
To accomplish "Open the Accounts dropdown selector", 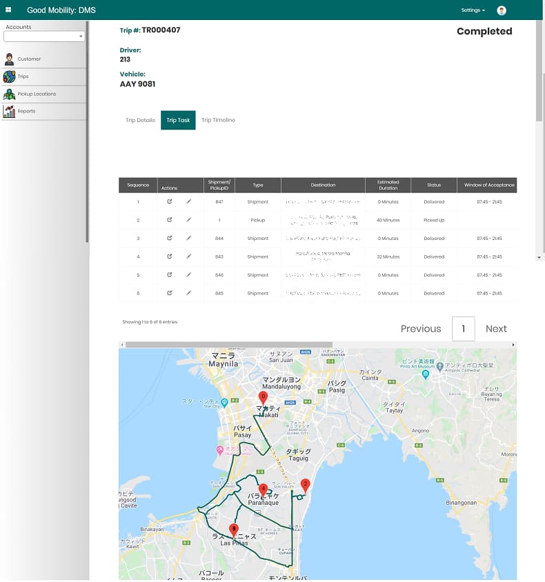I will pyautogui.click(x=44, y=37).
